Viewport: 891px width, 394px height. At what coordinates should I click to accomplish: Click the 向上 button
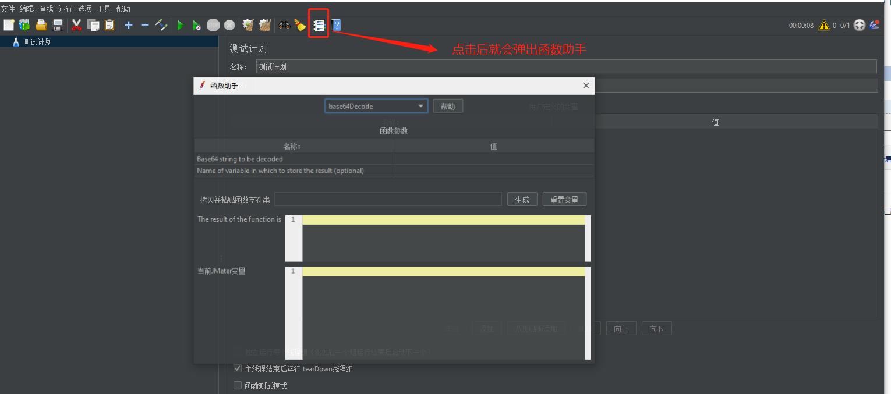621,329
